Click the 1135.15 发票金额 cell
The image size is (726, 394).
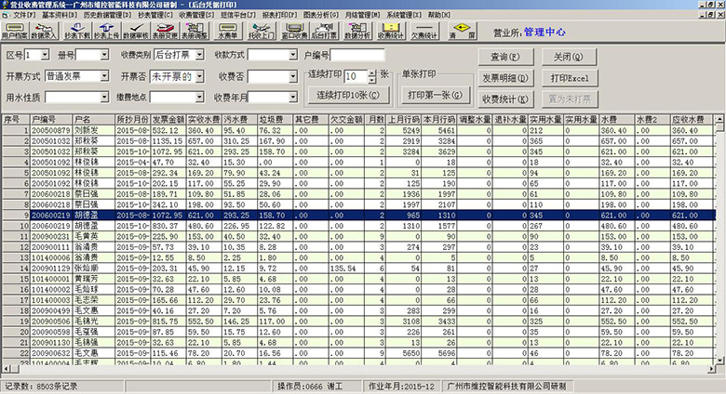click(168, 141)
